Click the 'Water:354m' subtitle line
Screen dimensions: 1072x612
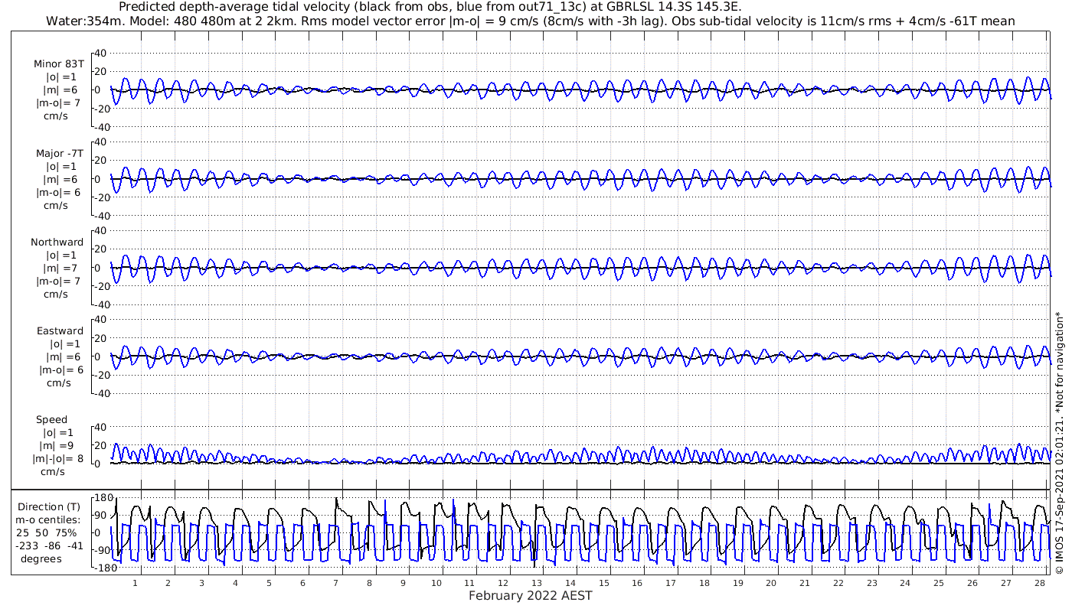tap(530, 21)
